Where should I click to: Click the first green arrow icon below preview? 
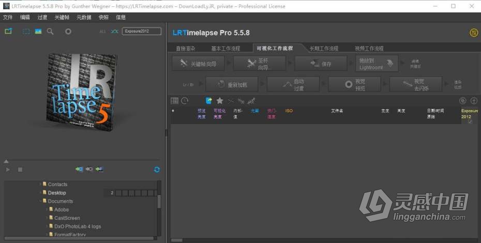click(79, 169)
